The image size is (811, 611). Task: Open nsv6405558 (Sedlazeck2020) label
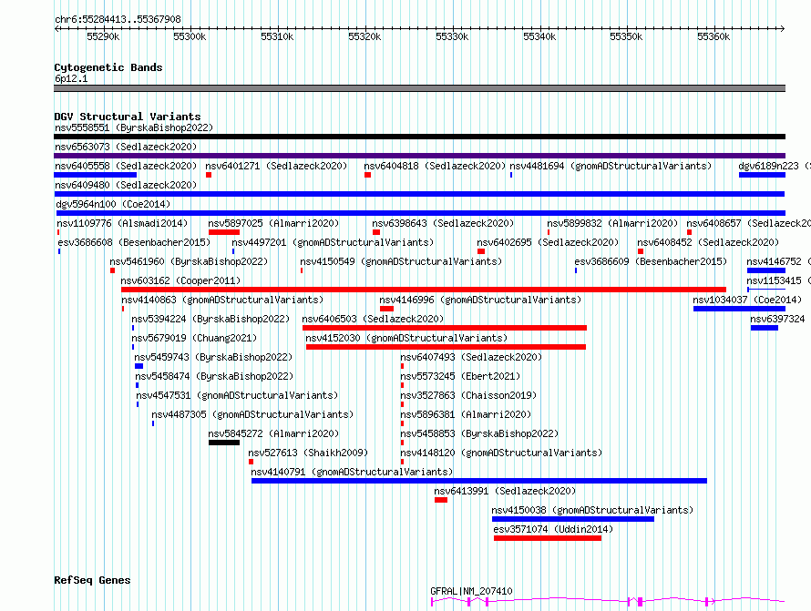126,166
